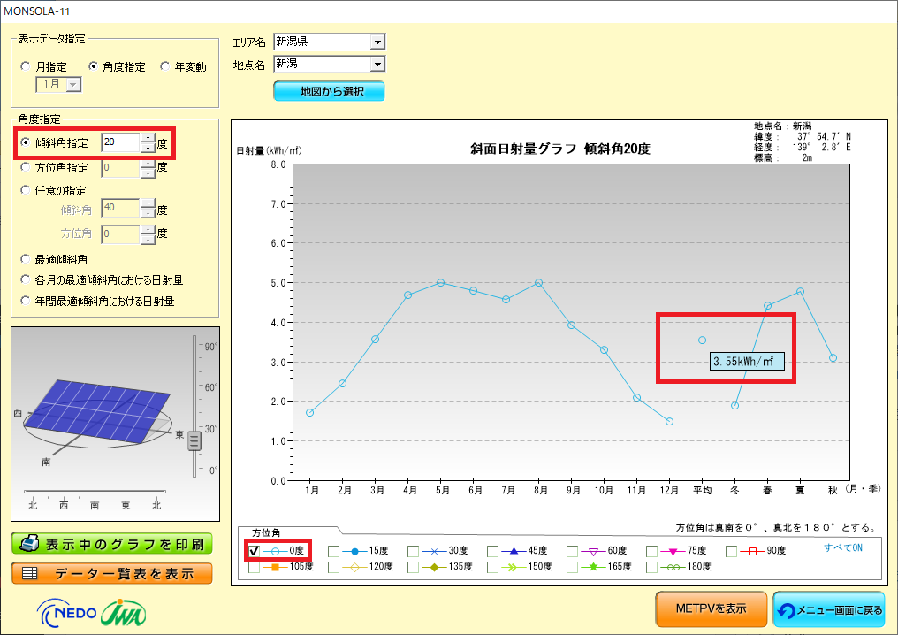Image resolution: width=898 pixels, height=635 pixels.
Task: Click the METPVを表示 button
Action: tap(711, 608)
